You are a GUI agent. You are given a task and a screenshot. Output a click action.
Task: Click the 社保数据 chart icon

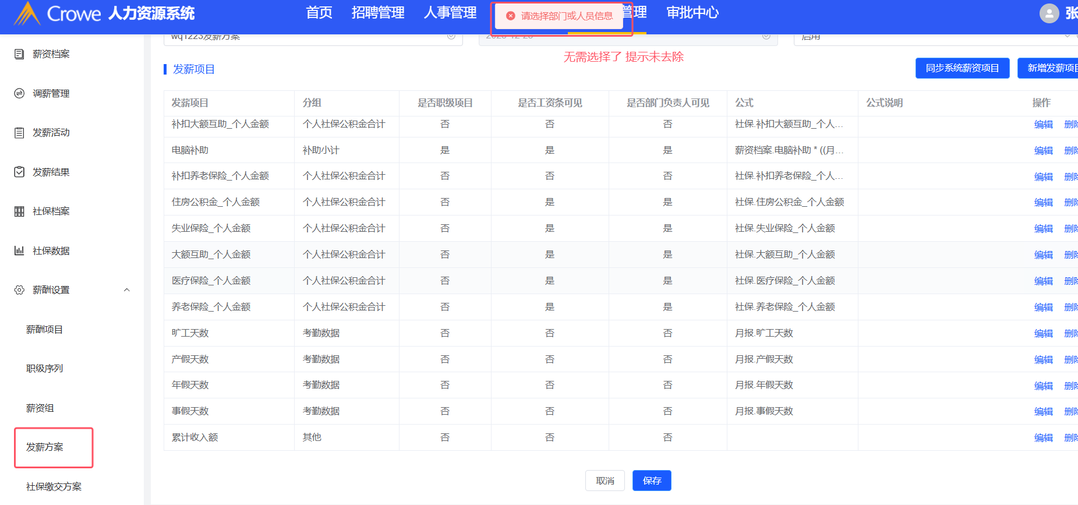click(19, 250)
